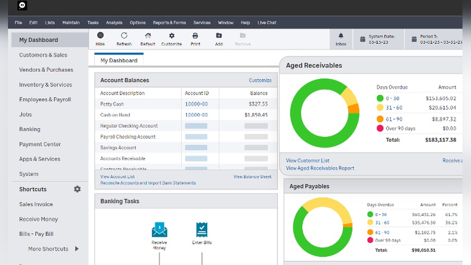The height and width of the screenshot is (265, 471).
Task: Open the Customize gear in toolbar
Action: point(171,35)
